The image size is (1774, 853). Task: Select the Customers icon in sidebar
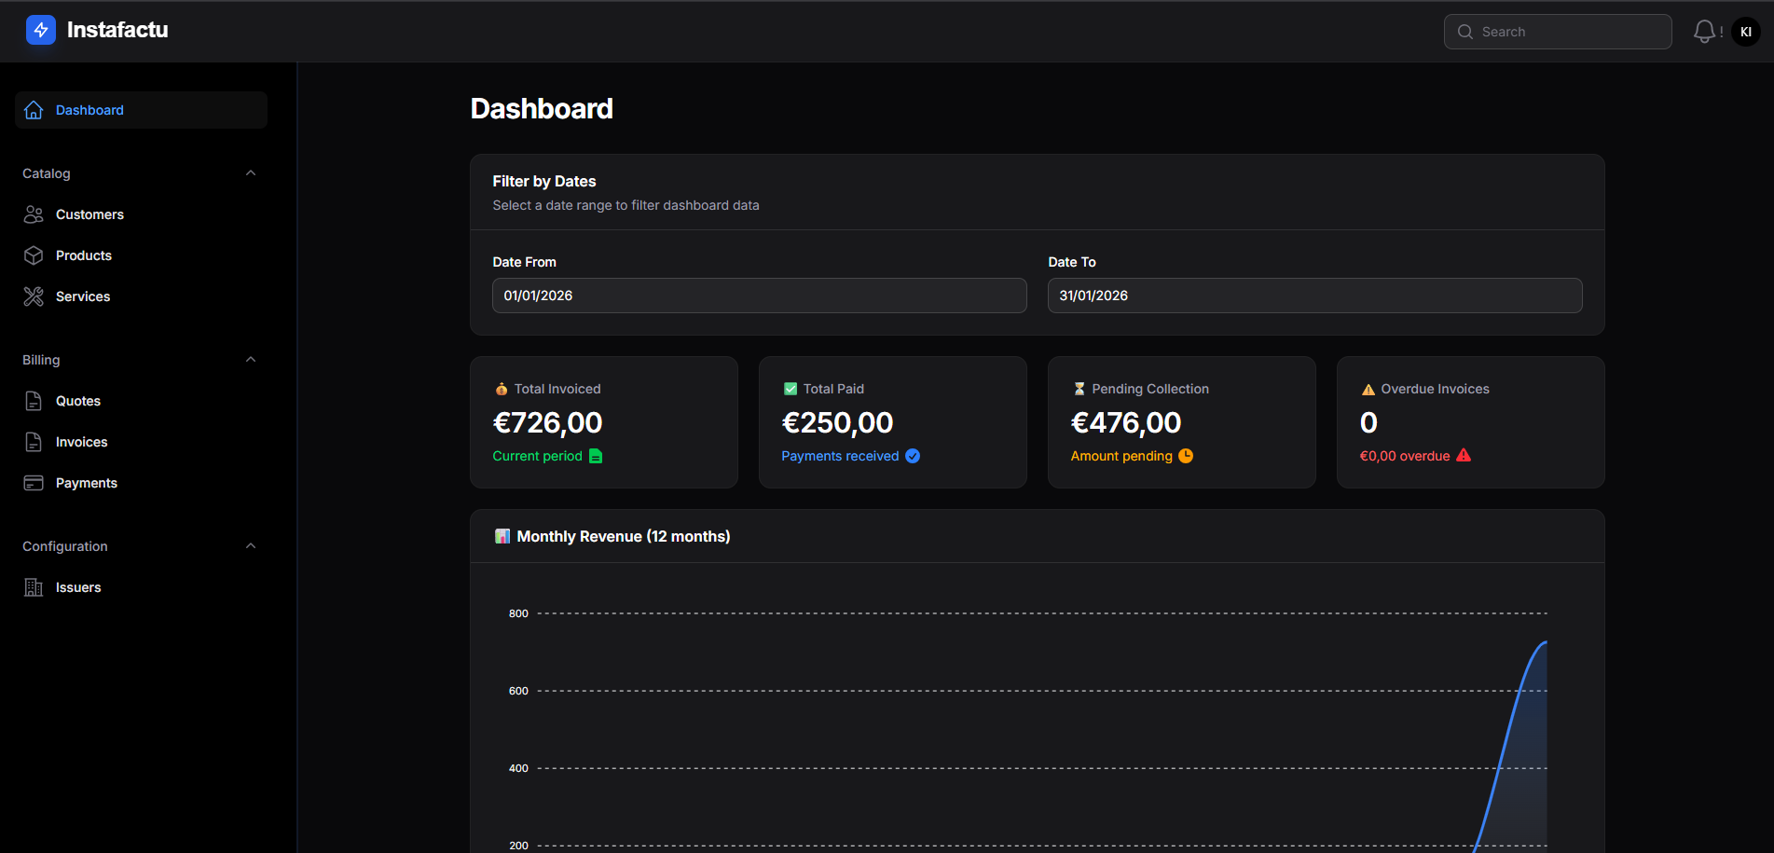point(34,214)
